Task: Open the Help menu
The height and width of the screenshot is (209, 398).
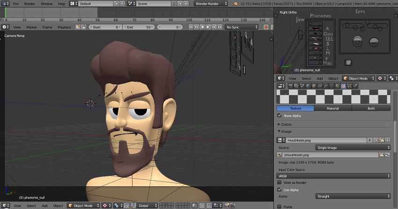Action: click(61, 4)
